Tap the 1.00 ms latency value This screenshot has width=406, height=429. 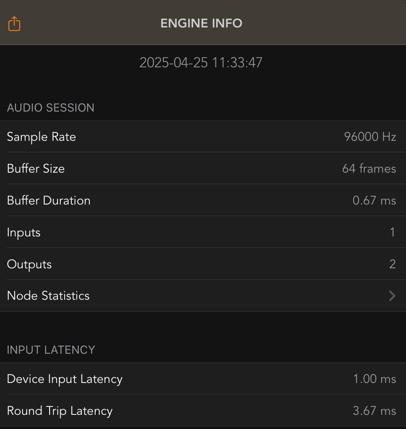[374, 379]
